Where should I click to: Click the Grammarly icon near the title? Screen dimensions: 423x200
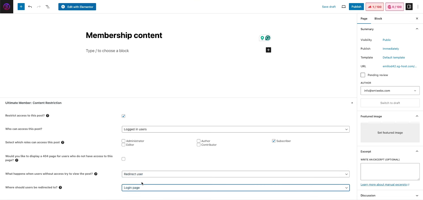(x=268, y=38)
